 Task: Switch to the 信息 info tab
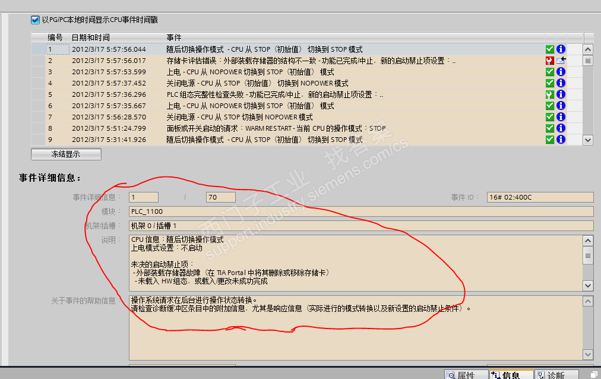pos(511,375)
